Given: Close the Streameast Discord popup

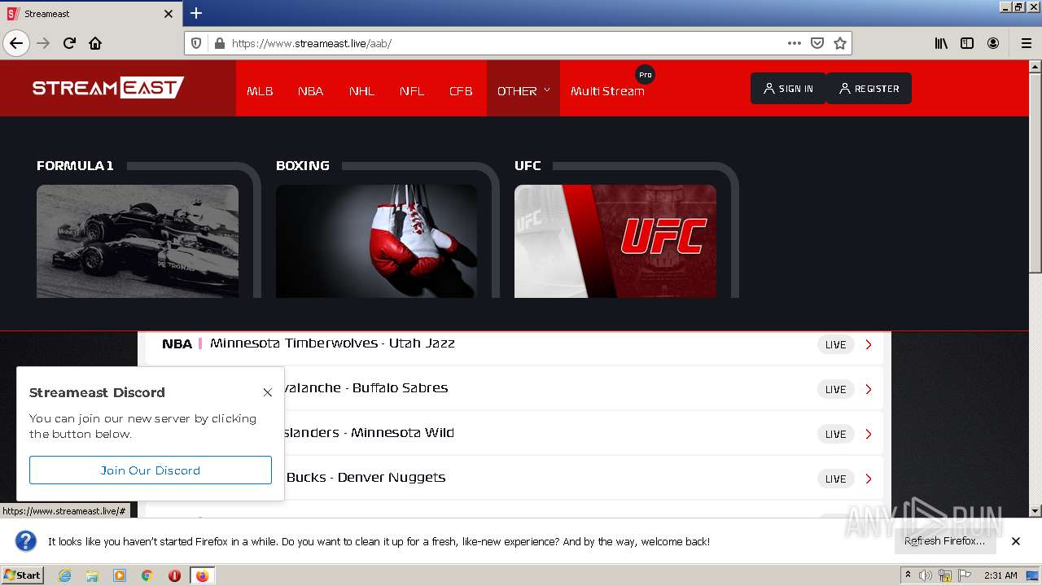Looking at the screenshot, I should tap(267, 392).
